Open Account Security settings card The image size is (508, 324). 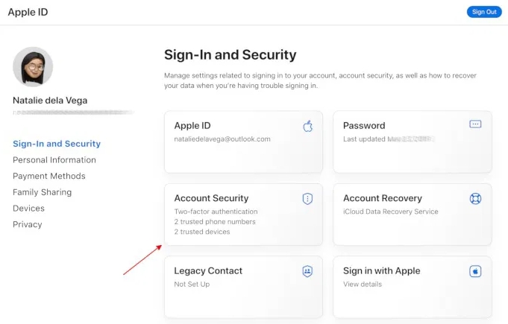243,215
